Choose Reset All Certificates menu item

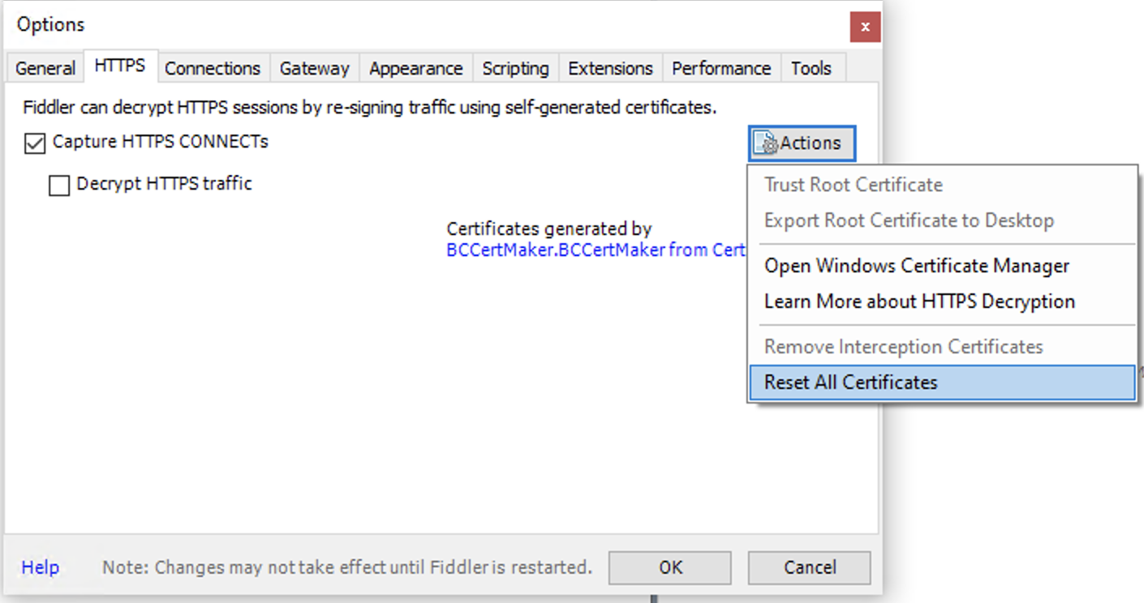pyautogui.click(x=850, y=383)
